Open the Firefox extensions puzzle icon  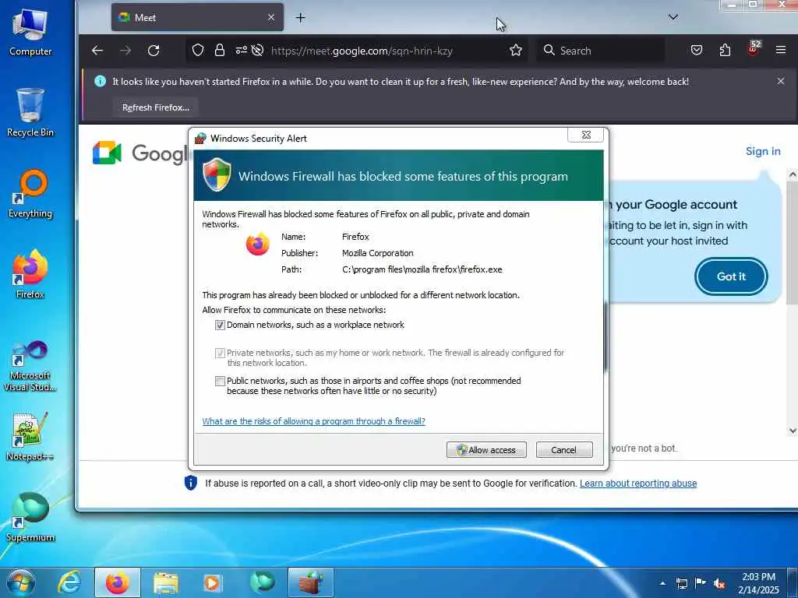(725, 50)
